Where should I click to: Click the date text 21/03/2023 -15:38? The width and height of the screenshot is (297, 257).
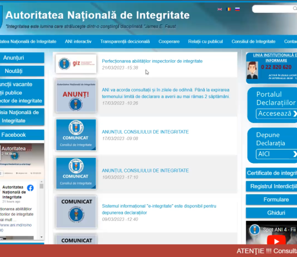tap(120, 68)
